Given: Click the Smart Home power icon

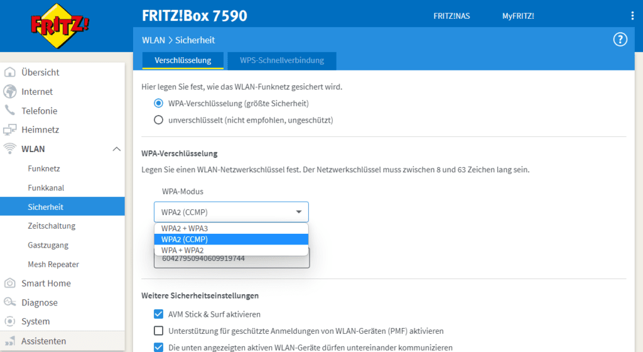Looking at the screenshot, I should [10, 283].
